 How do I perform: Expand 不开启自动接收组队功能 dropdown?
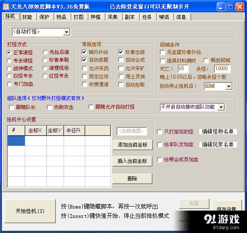pyautogui.click(x=221, y=107)
